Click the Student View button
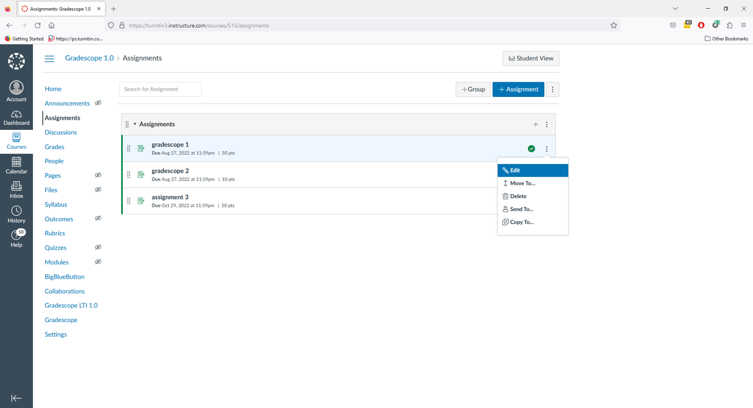Image resolution: width=753 pixels, height=408 pixels. (x=531, y=58)
